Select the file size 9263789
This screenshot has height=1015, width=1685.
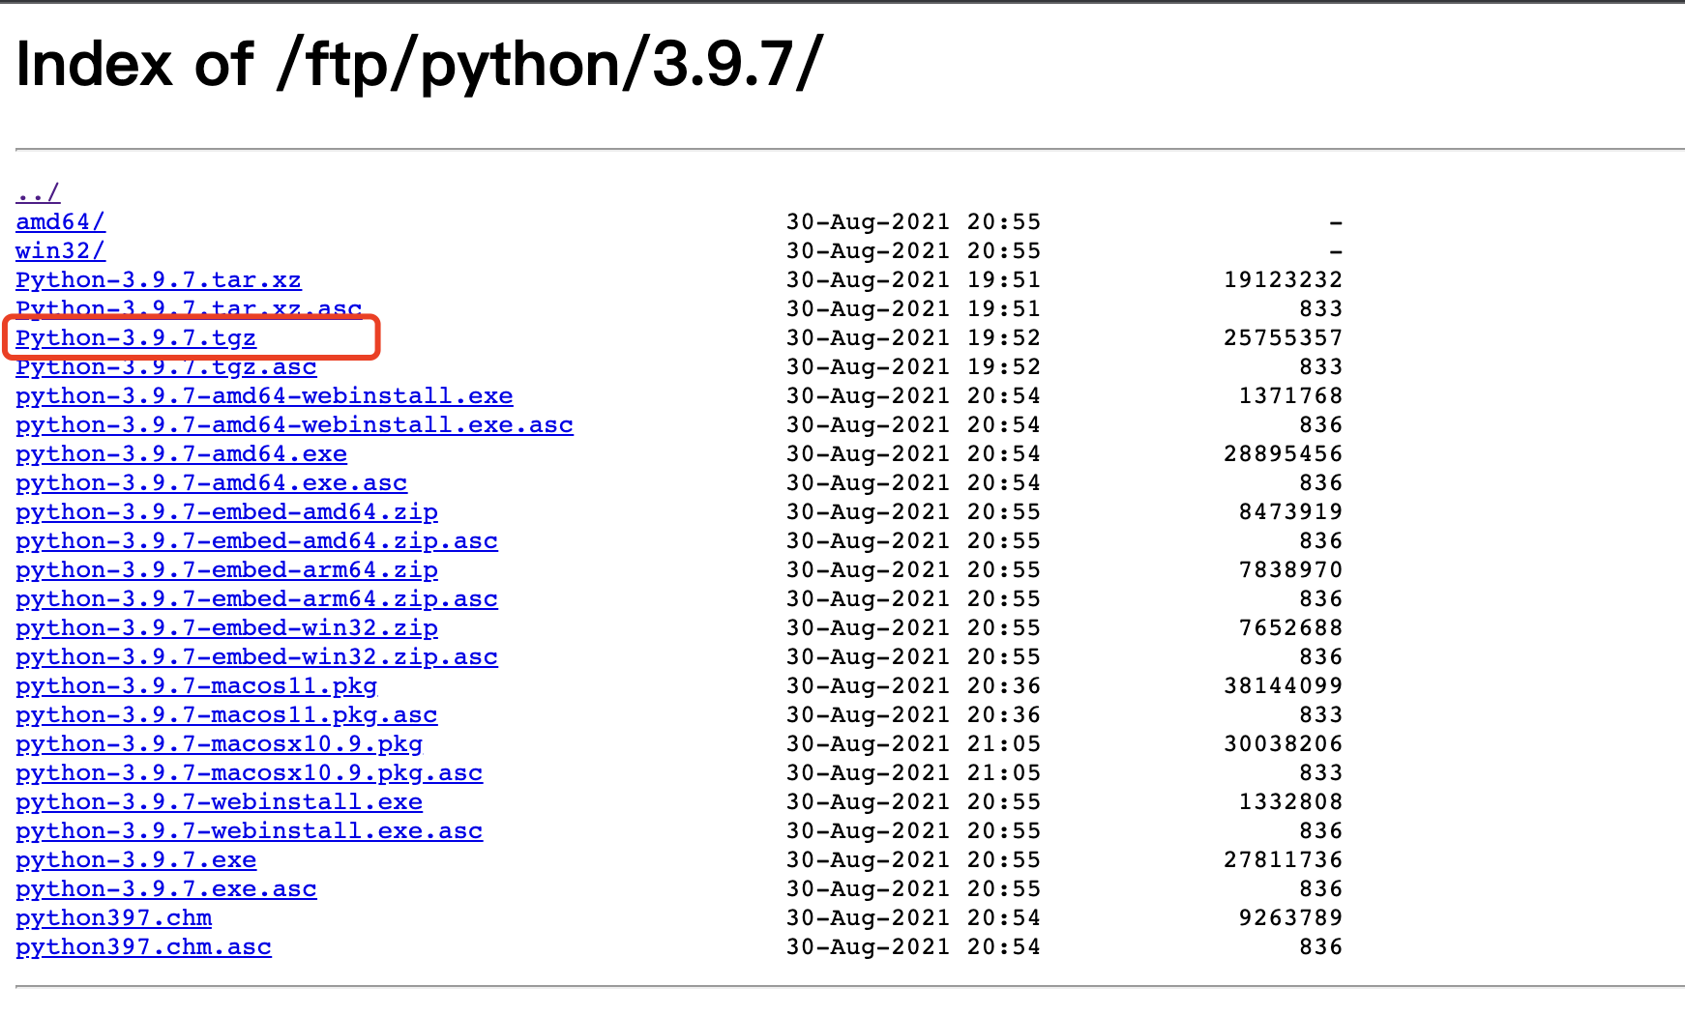pos(1290,917)
